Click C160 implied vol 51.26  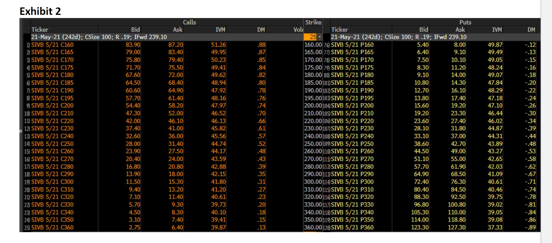219,45
